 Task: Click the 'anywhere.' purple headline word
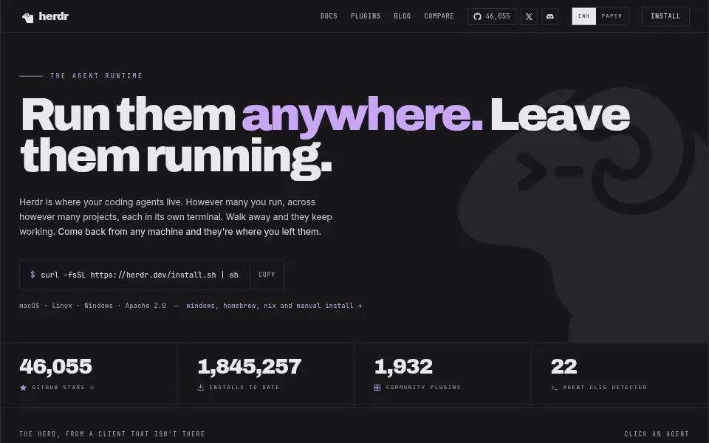(362, 116)
